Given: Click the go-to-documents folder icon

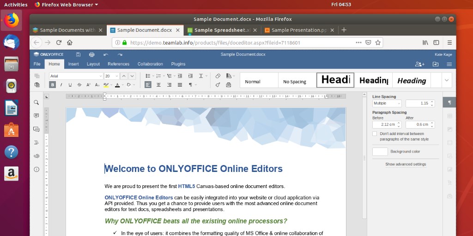Looking at the screenshot, I should [435, 64].
